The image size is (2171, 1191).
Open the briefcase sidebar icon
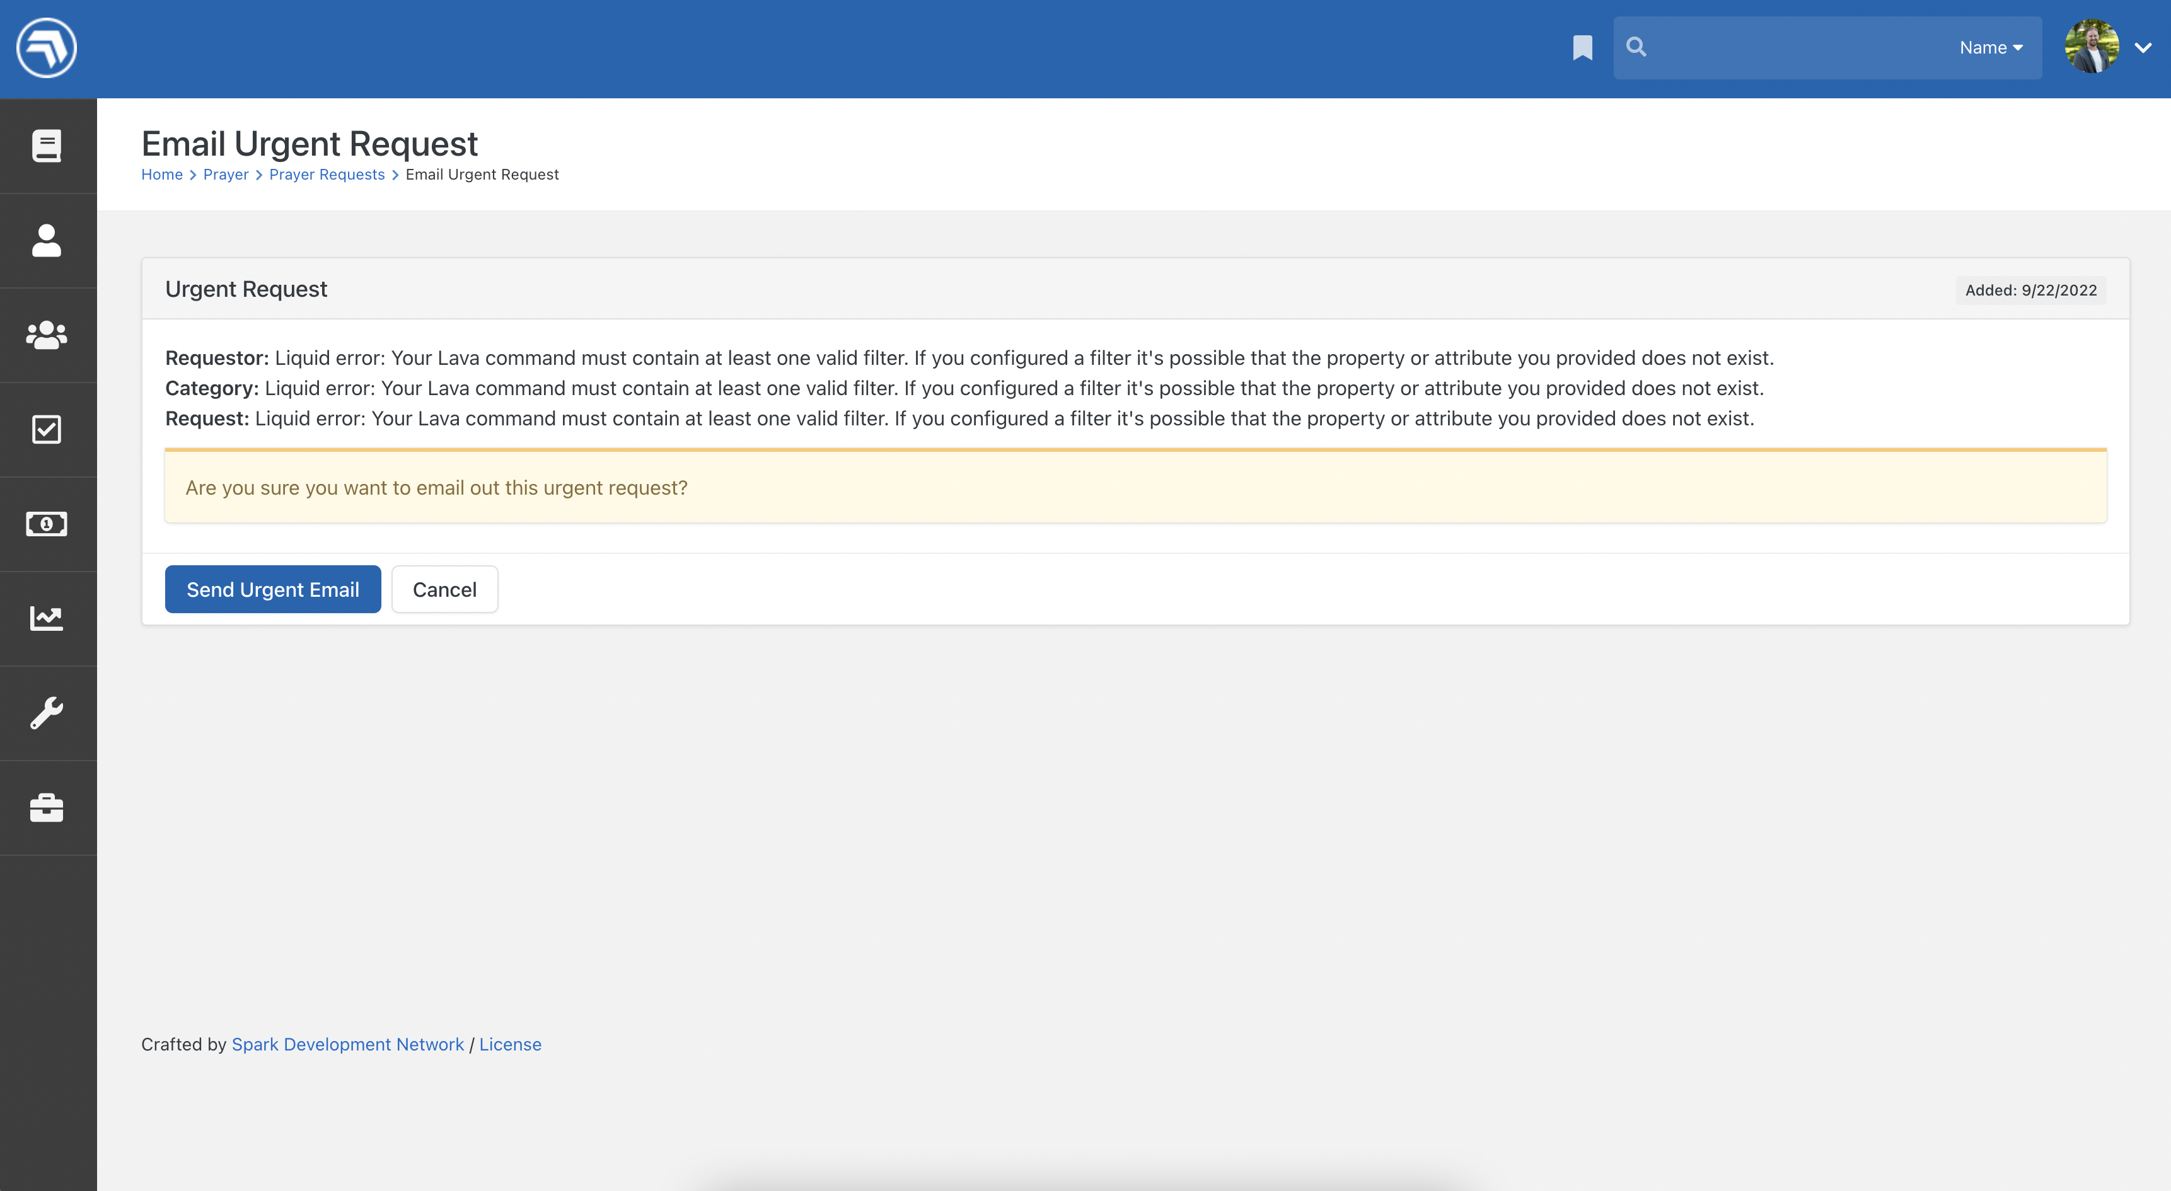[47, 807]
